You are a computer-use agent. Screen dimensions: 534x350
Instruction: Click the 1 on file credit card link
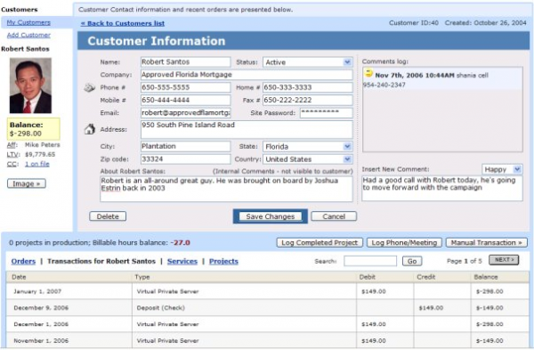[37, 164]
